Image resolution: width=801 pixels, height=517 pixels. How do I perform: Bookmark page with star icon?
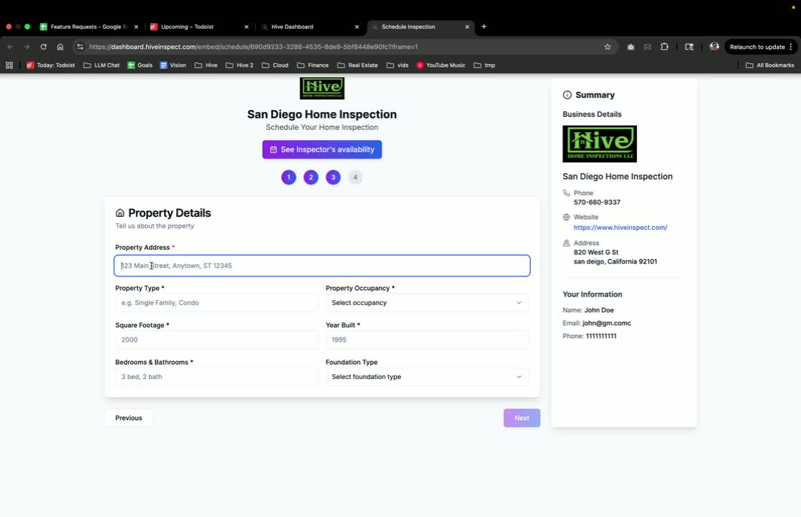point(608,47)
